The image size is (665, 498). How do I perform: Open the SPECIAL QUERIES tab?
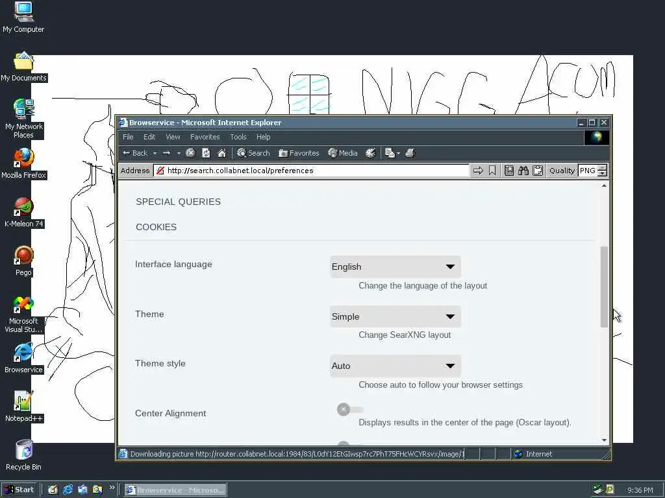[x=178, y=202]
